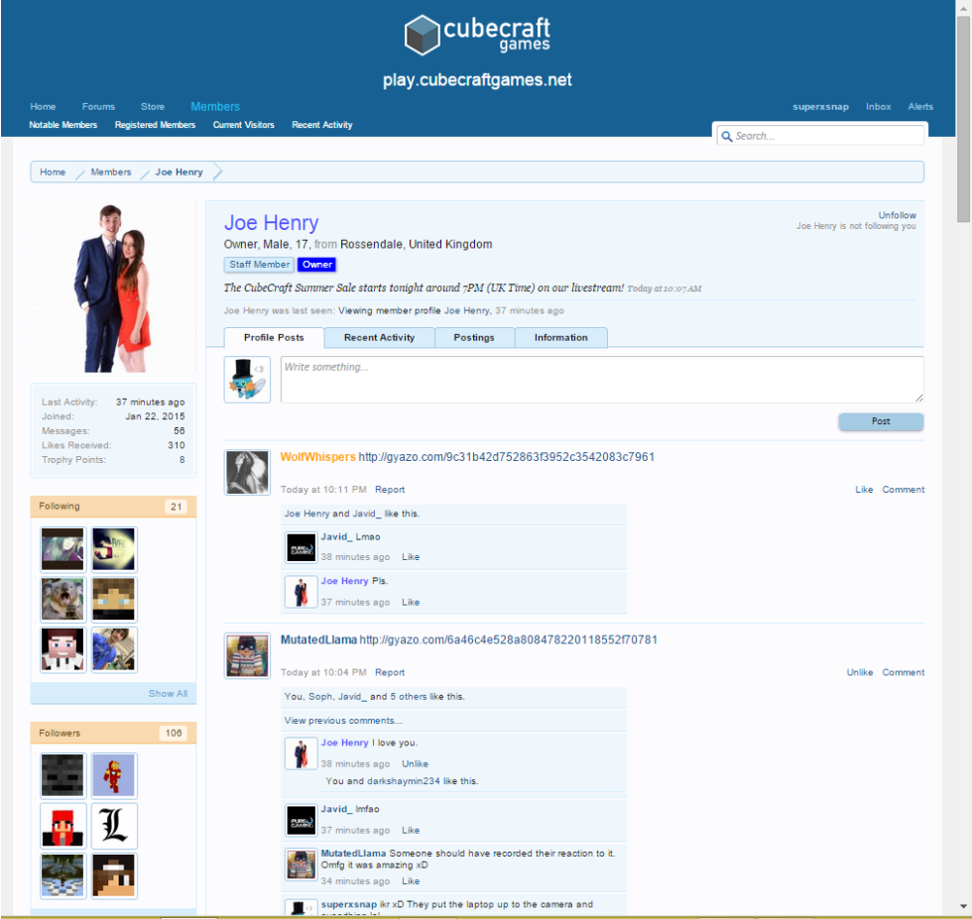Switch to the Postings tab
Image resolution: width=972 pixels, height=919 pixels.
point(474,338)
